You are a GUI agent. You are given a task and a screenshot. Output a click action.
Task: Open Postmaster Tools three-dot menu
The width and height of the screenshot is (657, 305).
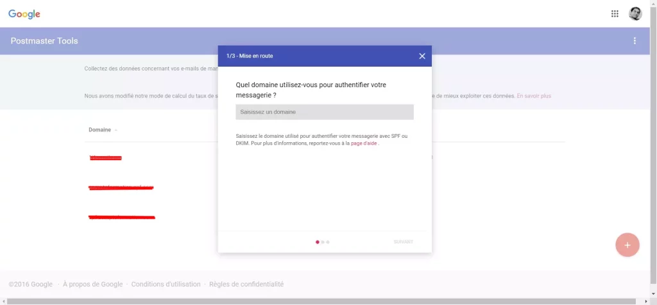tap(635, 40)
